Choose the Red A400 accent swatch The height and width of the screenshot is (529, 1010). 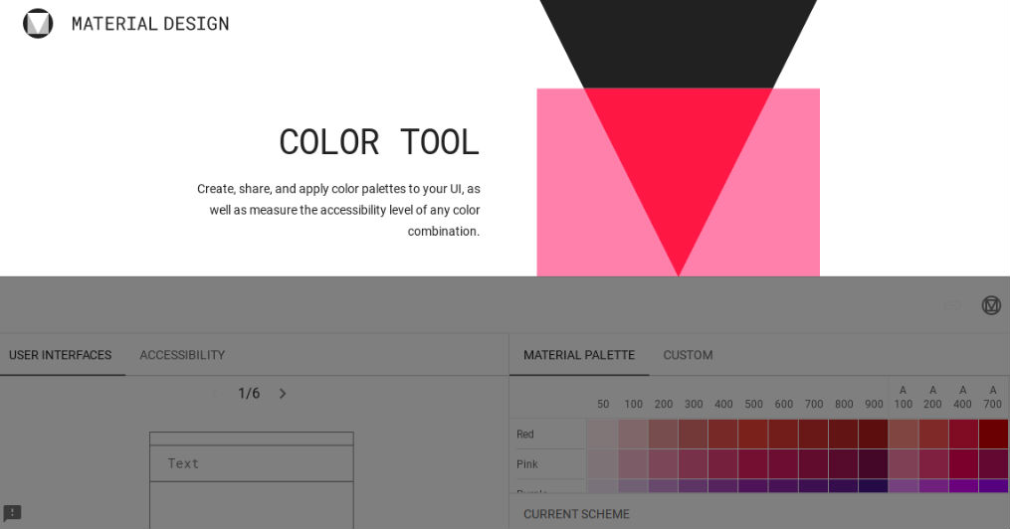(x=963, y=434)
